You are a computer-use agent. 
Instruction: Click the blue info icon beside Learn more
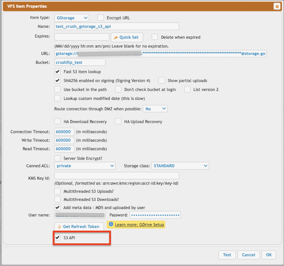tap(111, 224)
